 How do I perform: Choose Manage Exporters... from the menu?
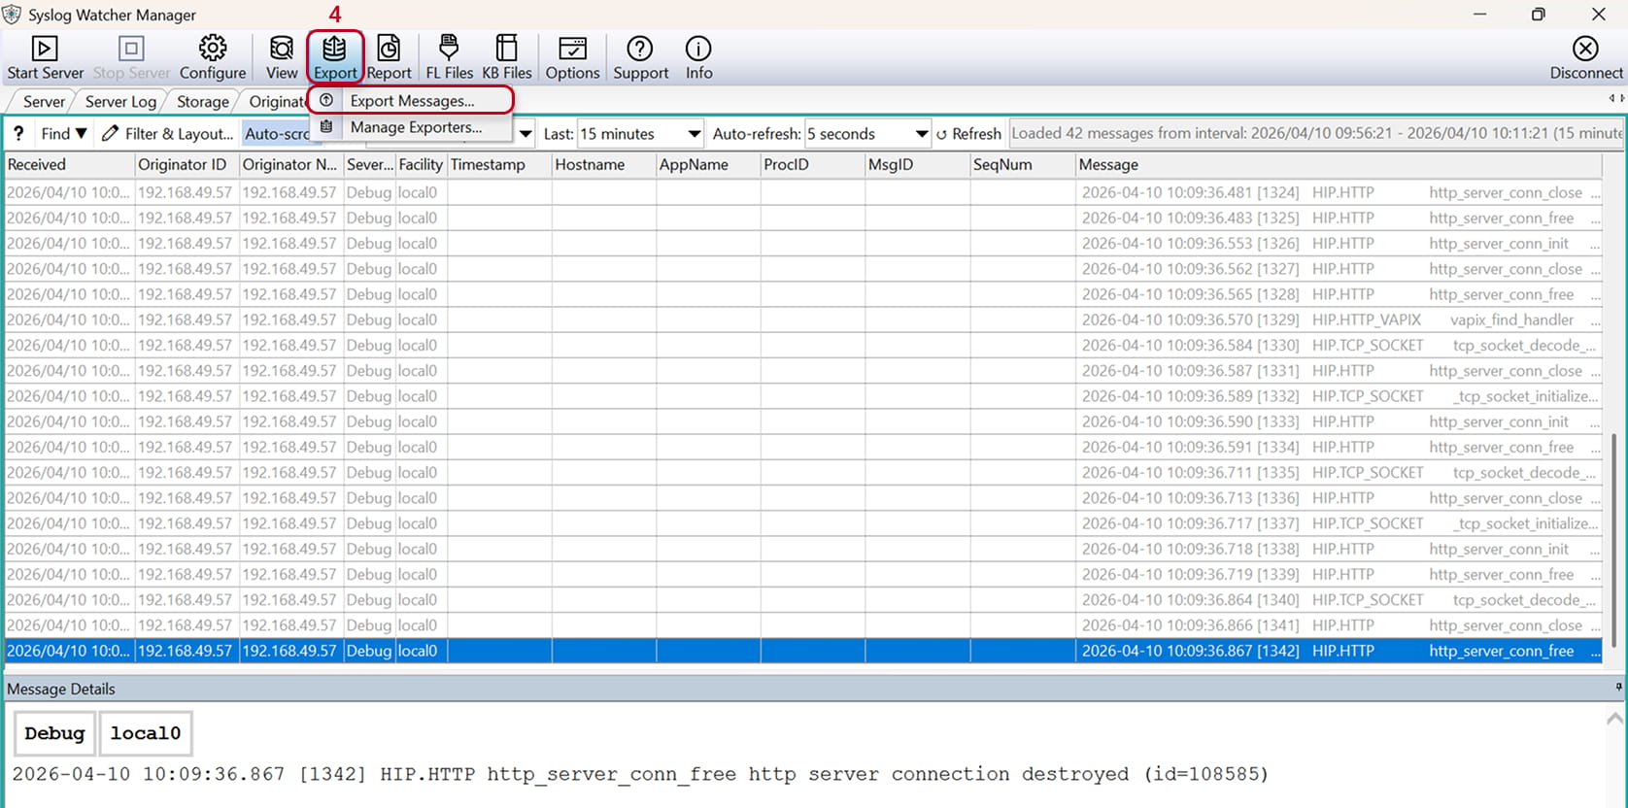(x=410, y=127)
